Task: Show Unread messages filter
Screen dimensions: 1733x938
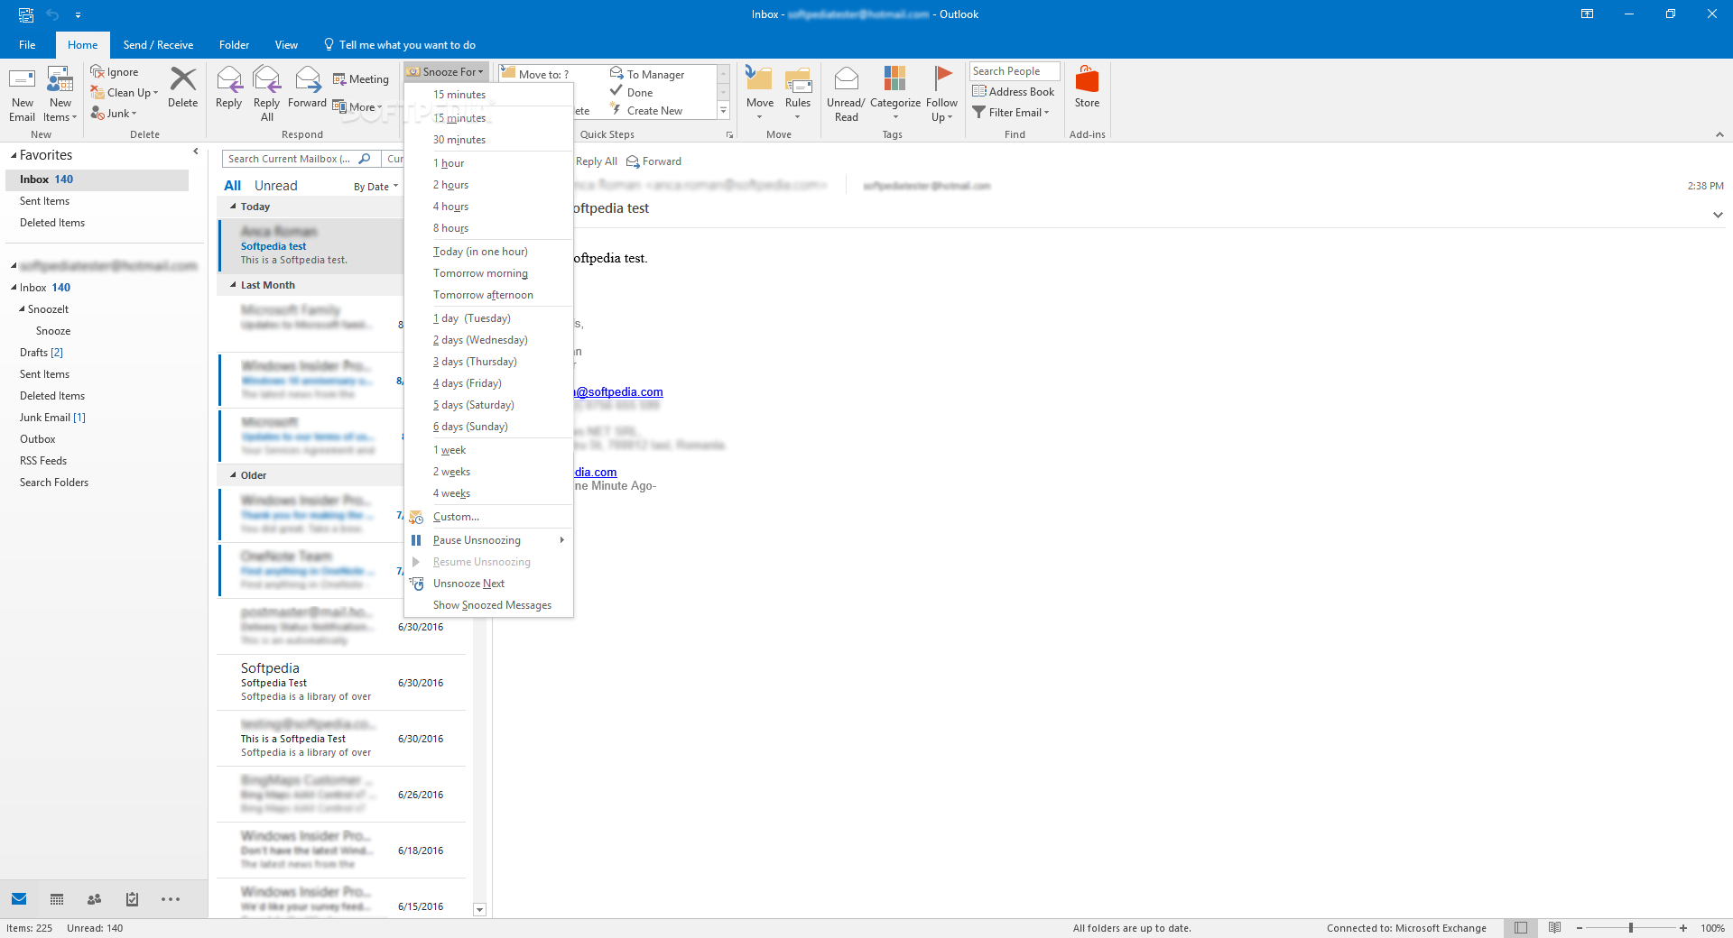Action: pyautogui.click(x=275, y=186)
